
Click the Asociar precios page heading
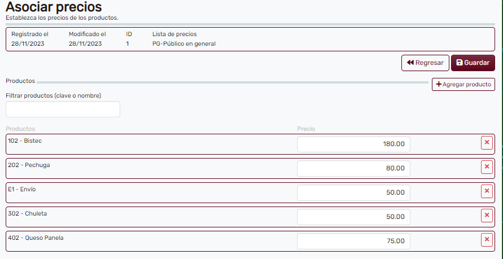54,7
